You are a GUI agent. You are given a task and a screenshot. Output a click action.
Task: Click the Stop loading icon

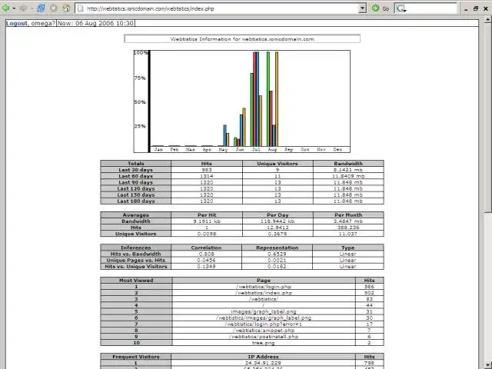click(54, 8)
